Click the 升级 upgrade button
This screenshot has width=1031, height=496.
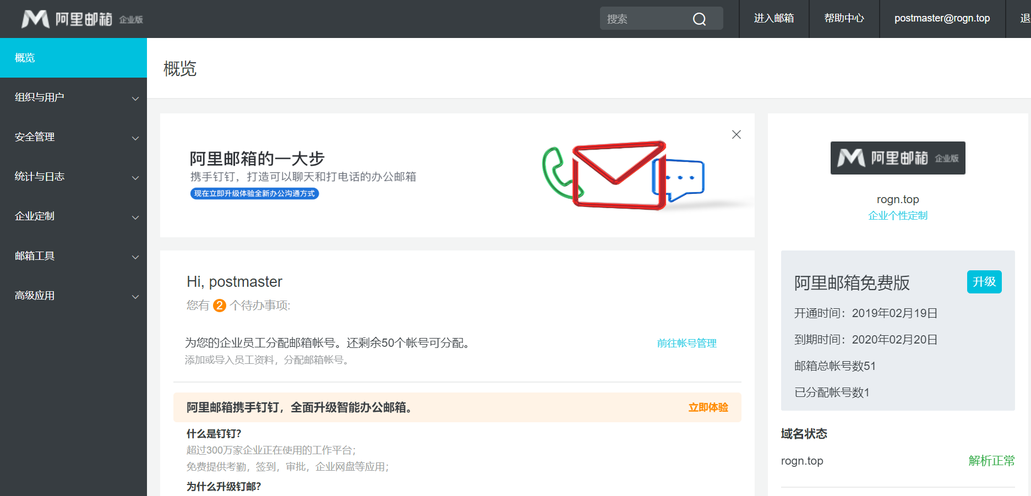(x=984, y=282)
